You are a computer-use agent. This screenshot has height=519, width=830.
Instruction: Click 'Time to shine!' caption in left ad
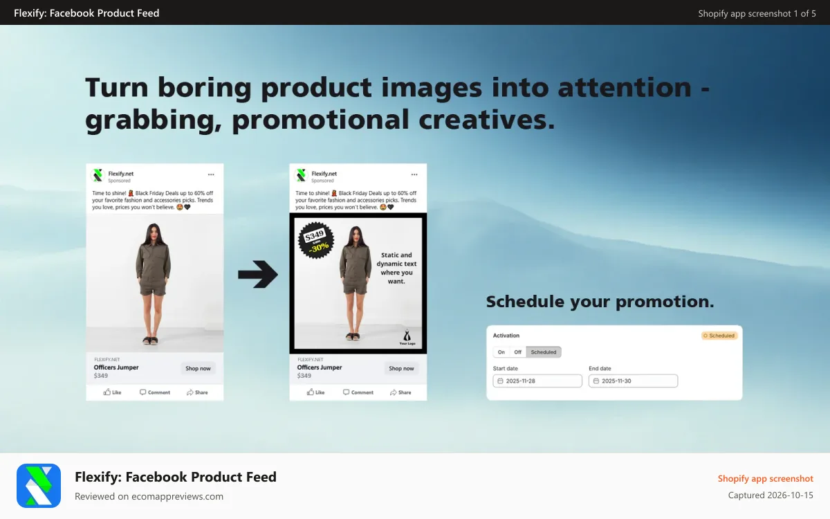(153, 200)
